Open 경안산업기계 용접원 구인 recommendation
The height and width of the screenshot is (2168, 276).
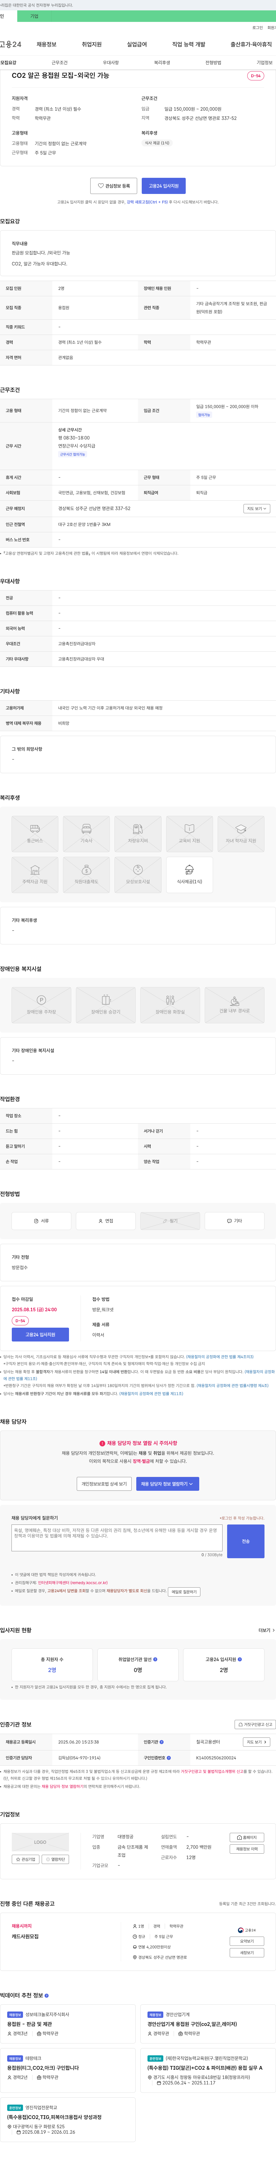click(x=192, y=2024)
